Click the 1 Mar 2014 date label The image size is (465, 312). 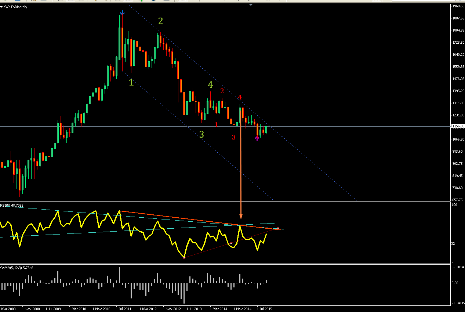[219, 309]
